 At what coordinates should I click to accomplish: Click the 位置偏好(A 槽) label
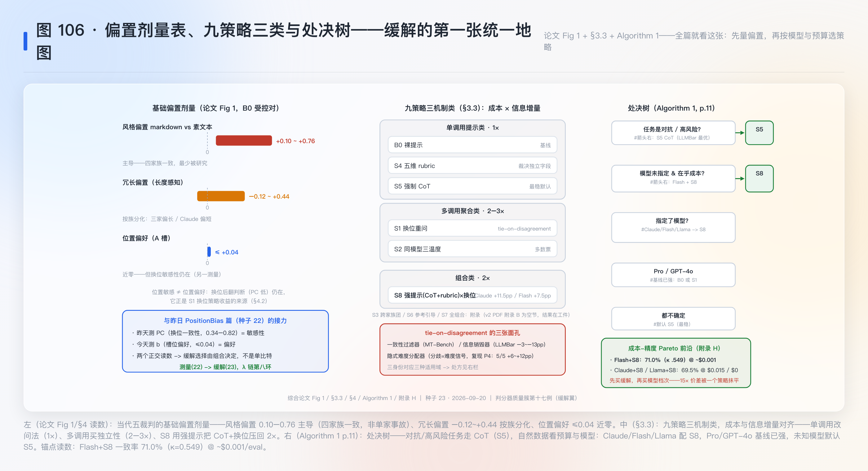click(x=146, y=238)
